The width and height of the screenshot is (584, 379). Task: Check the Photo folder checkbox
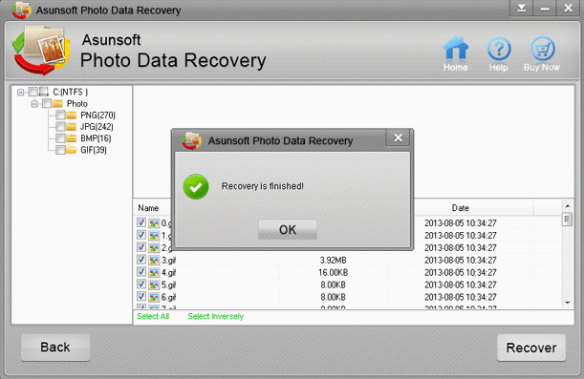tap(47, 103)
